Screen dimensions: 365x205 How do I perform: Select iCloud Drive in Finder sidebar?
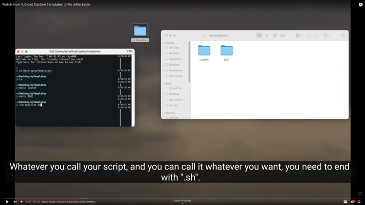click(176, 88)
